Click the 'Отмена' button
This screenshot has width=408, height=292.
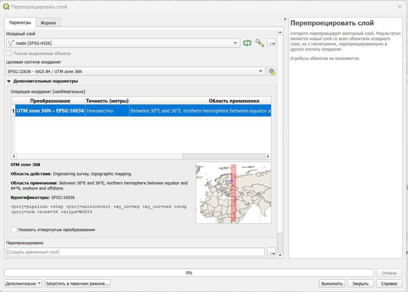(389, 273)
